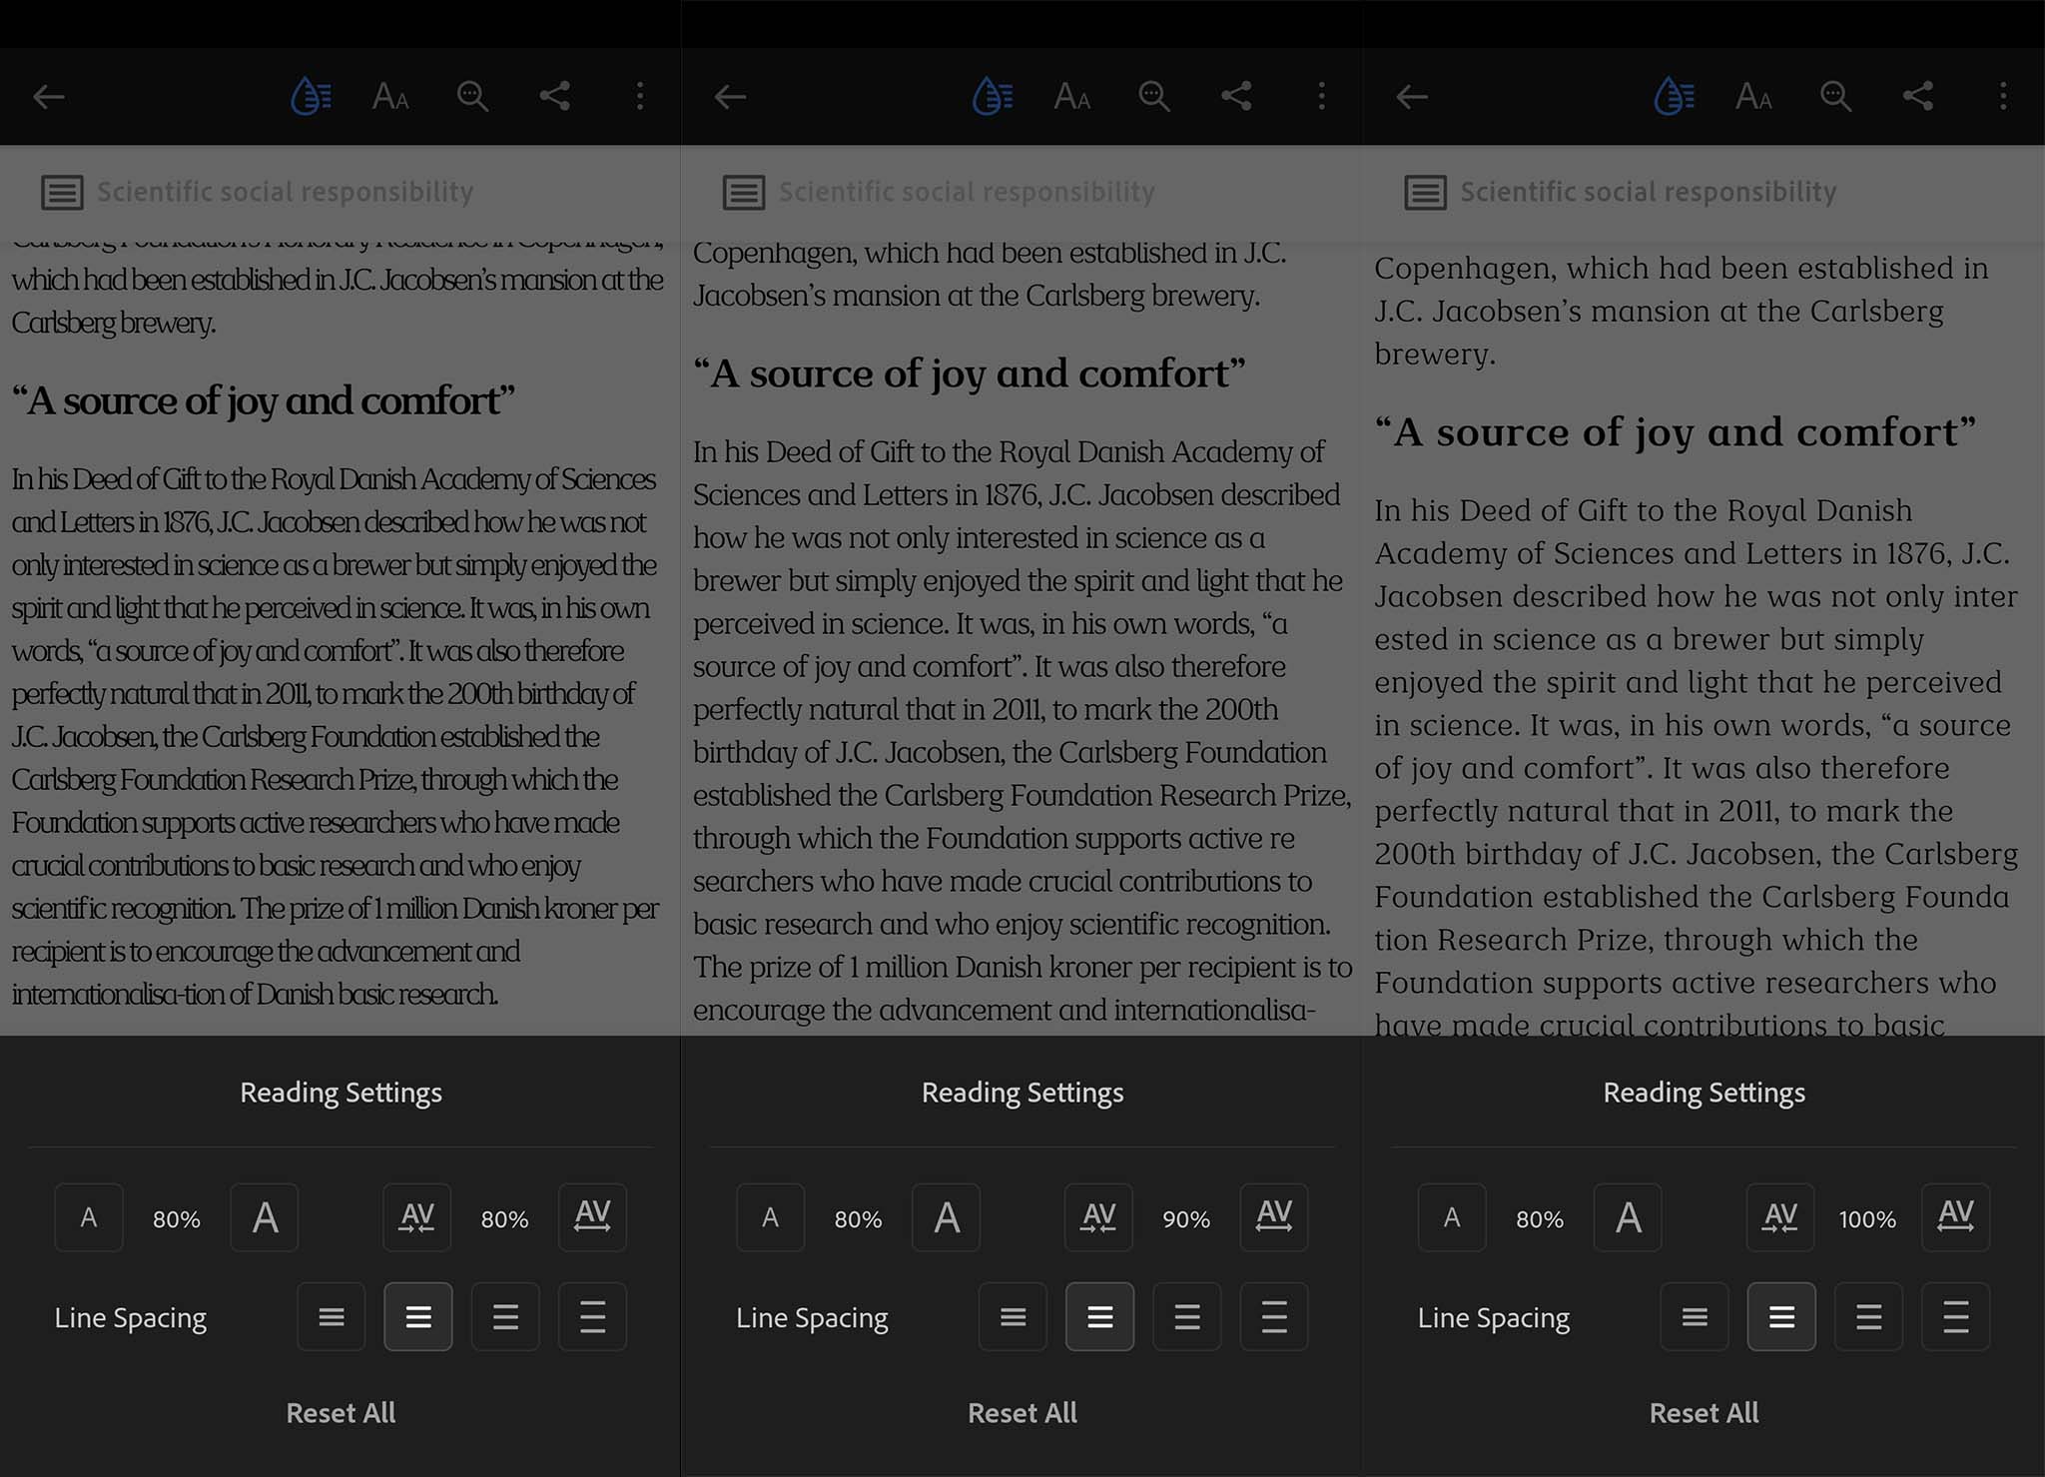
Task: Select the second line spacing option
Action: 418,1316
